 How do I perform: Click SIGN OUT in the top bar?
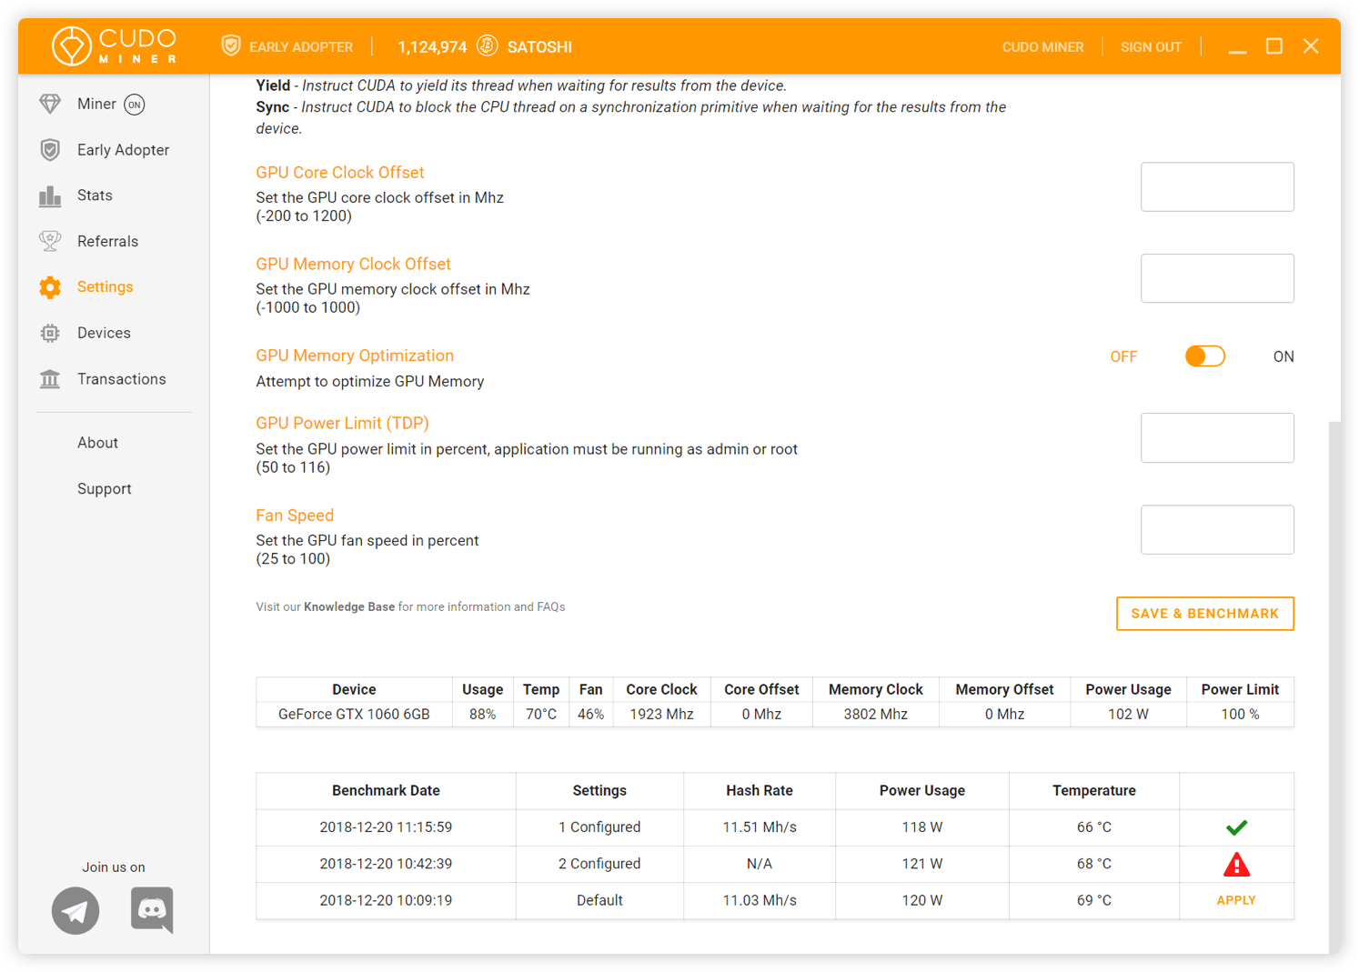[x=1151, y=46]
